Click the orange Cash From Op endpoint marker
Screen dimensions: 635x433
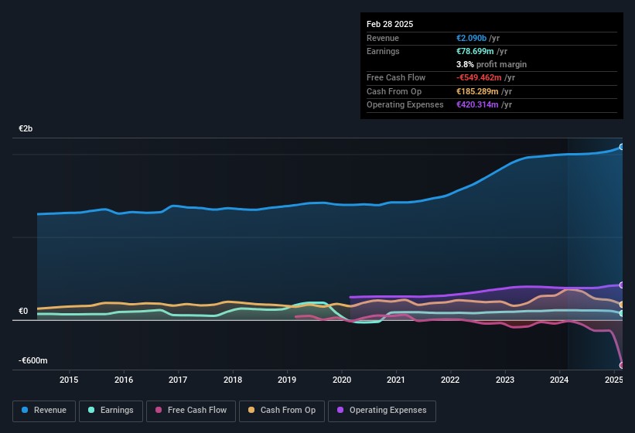[x=622, y=305]
